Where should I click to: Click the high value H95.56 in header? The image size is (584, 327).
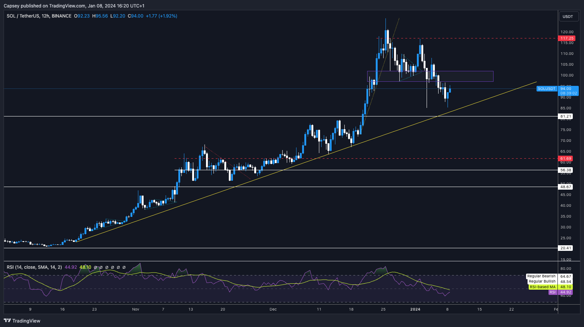(x=100, y=16)
